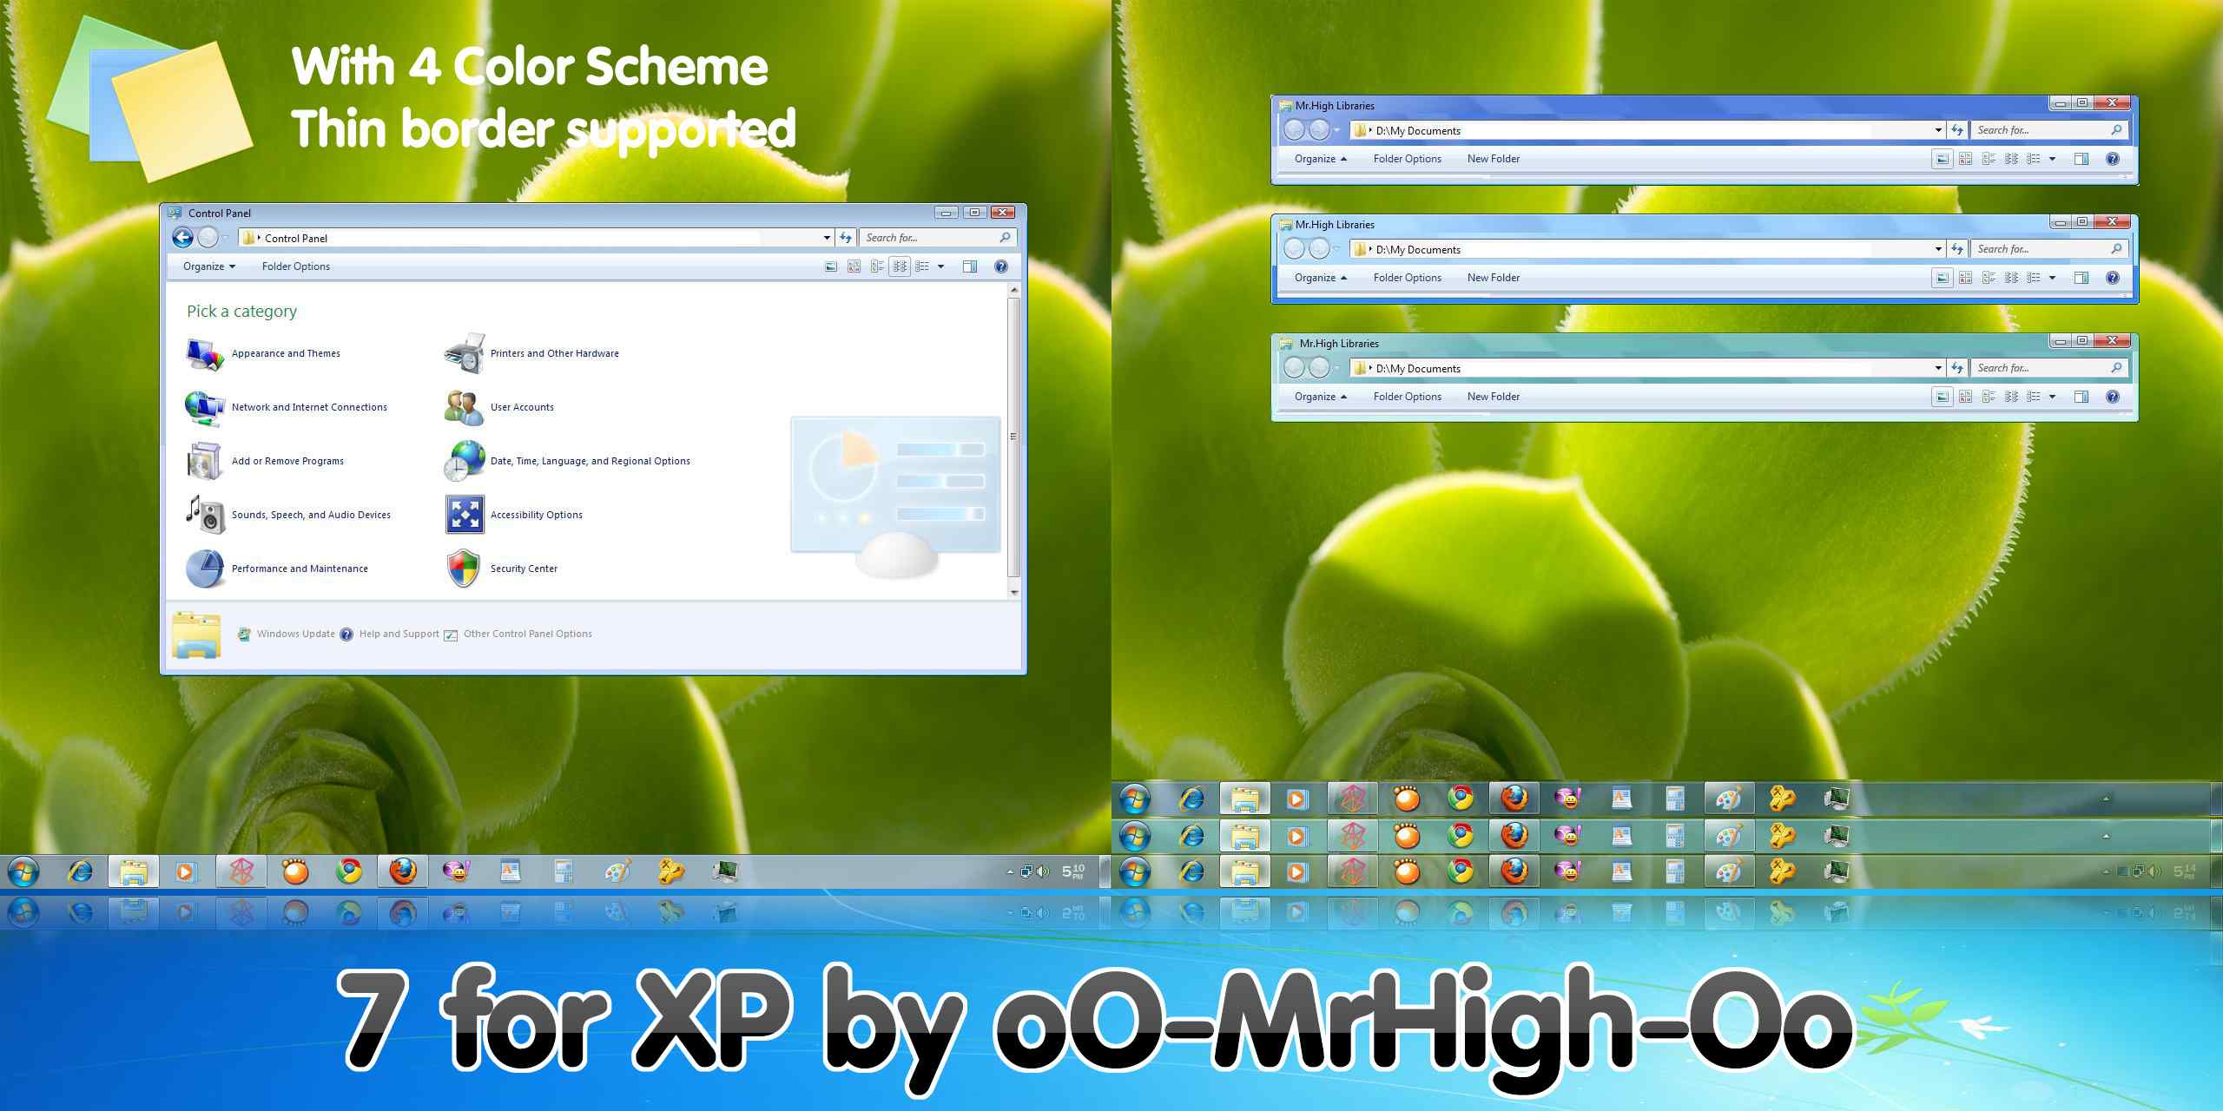Click the Accessibility Options icon

click(462, 515)
